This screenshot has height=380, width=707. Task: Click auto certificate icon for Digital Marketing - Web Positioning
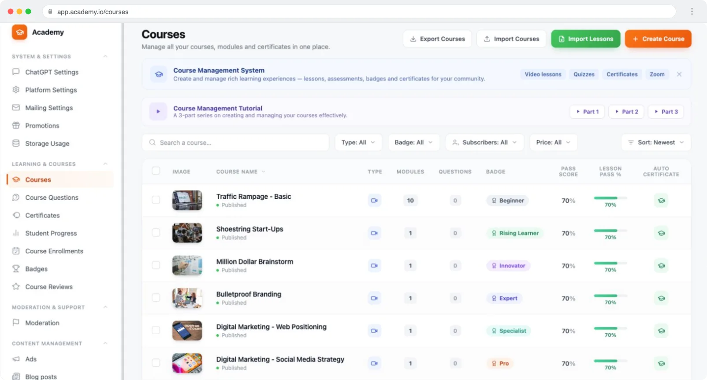(x=661, y=331)
